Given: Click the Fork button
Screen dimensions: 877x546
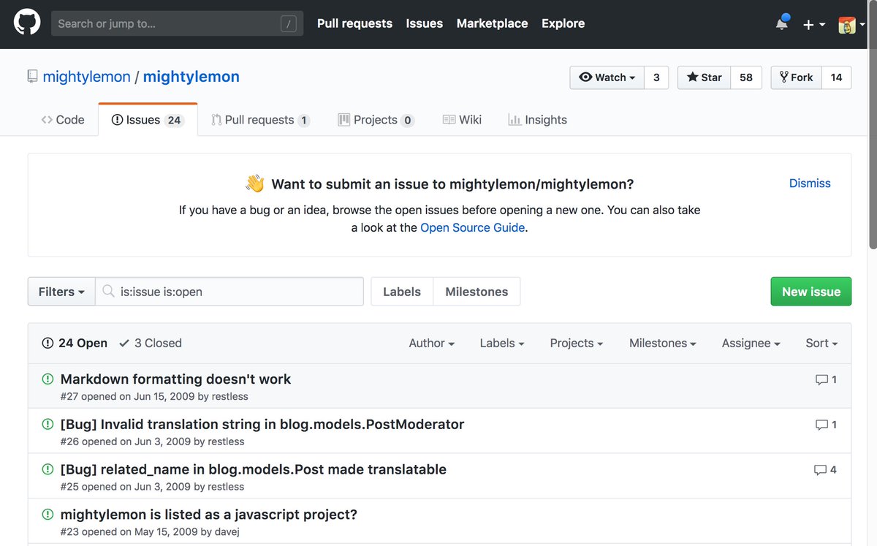Looking at the screenshot, I should (x=797, y=77).
